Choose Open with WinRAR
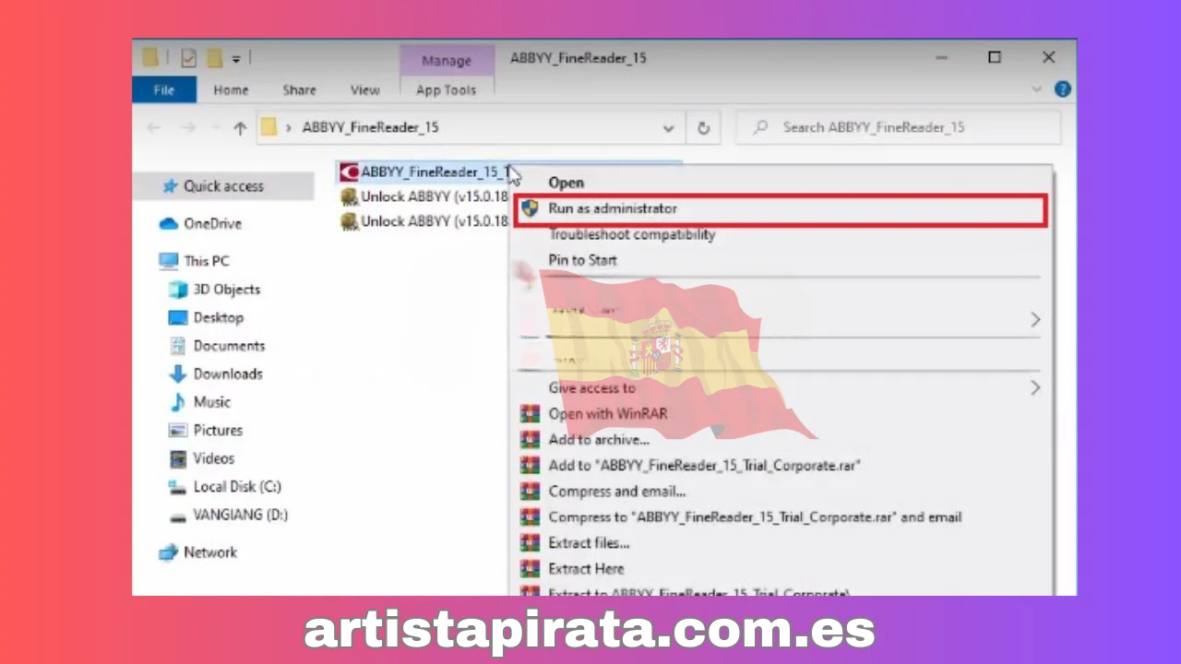The image size is (1181, 664). pos(607,414)
